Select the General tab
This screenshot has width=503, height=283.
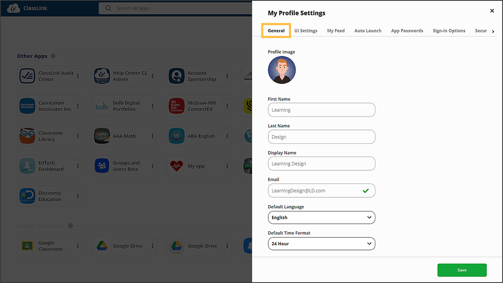pyautogui.click(x=276, y=30)
